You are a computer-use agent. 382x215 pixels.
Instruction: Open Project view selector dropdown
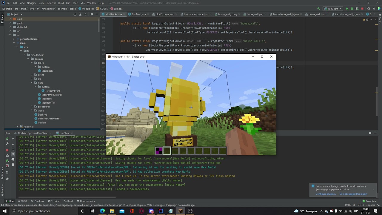tap(15, 14)
